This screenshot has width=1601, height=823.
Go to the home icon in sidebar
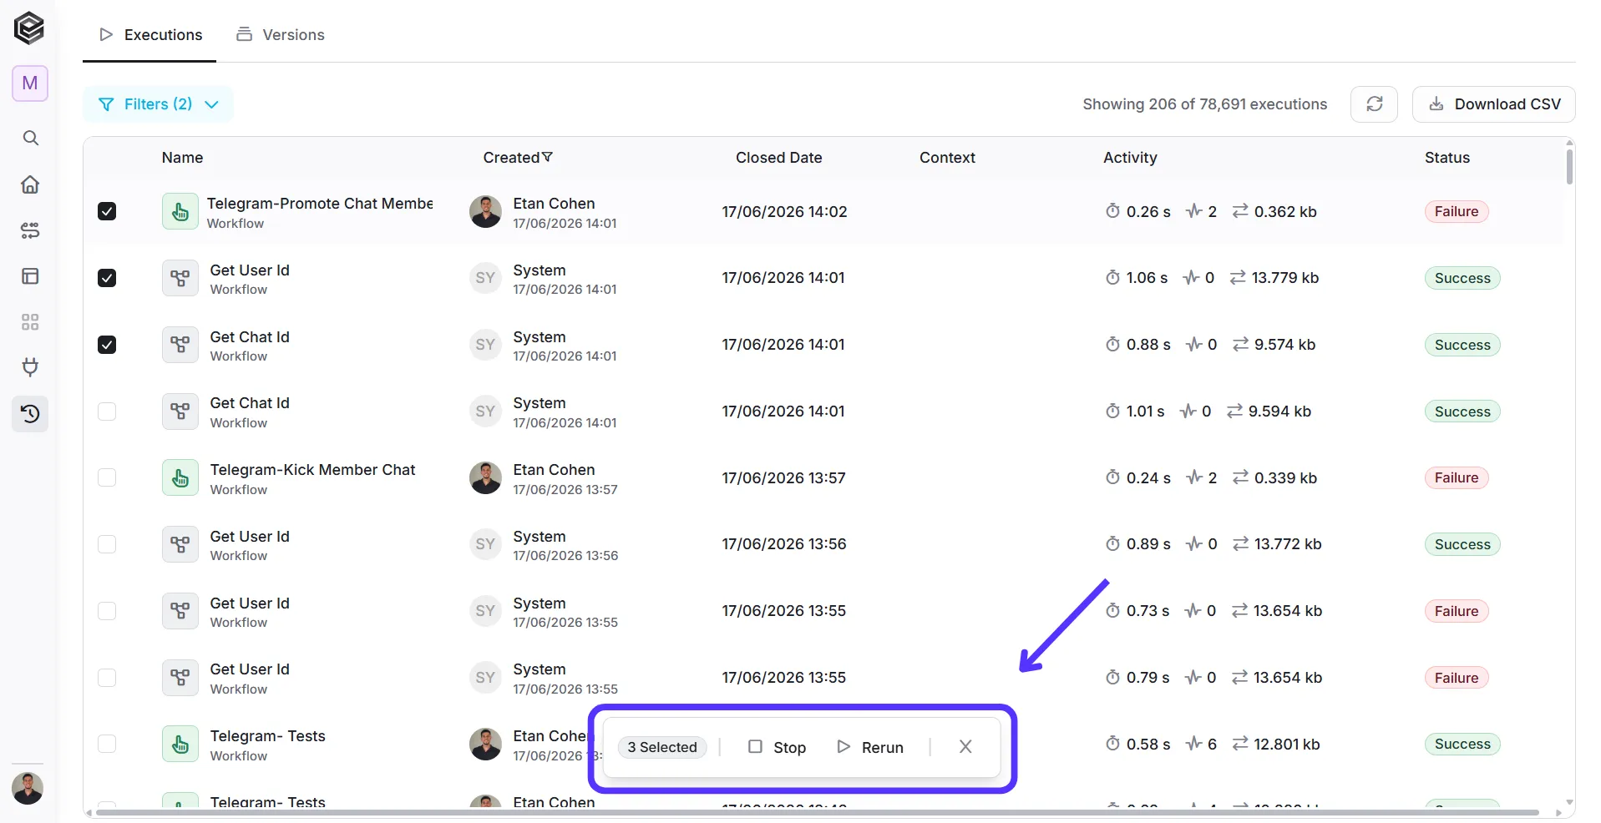coord(30,184)
